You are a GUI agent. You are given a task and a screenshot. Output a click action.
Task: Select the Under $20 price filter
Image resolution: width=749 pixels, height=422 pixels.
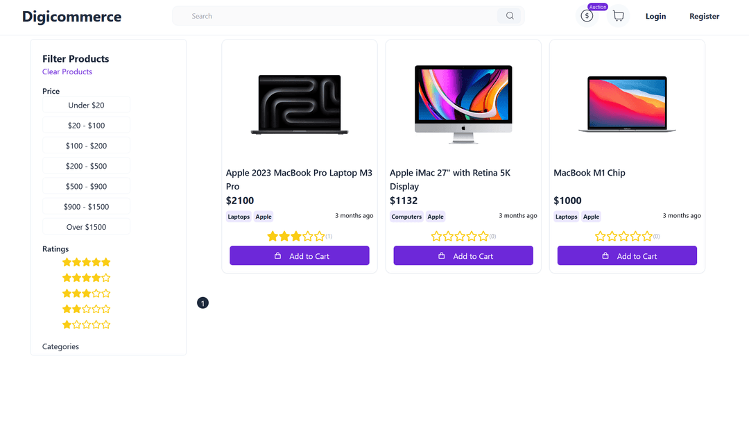(87, 105)
